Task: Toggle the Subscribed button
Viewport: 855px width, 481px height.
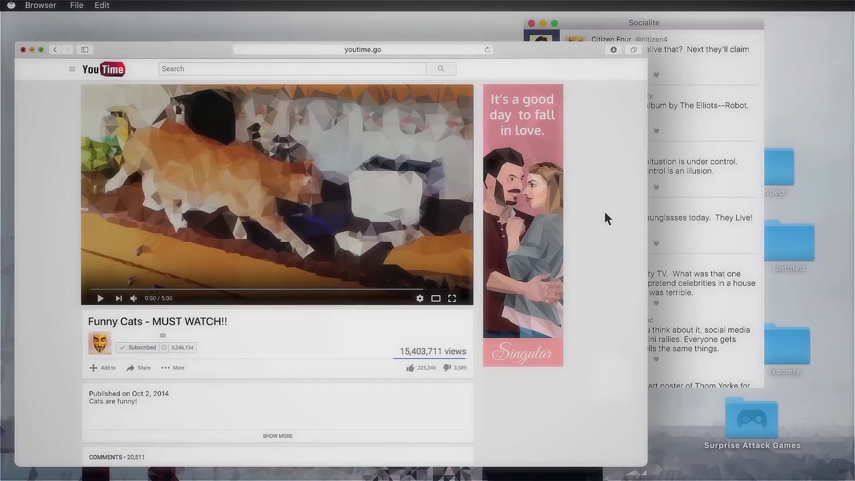Action: (138, 347)
